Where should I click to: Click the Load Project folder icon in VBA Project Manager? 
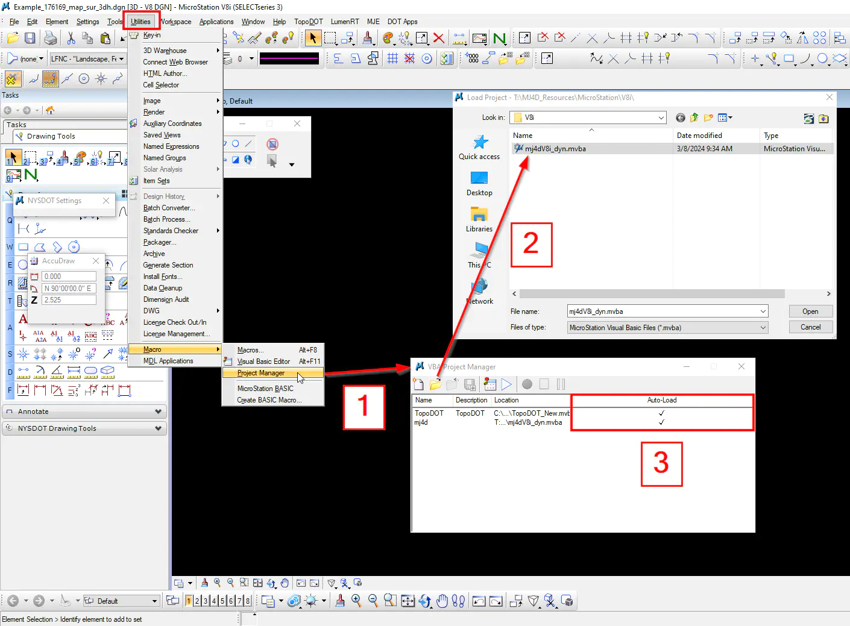pos(435,384)
